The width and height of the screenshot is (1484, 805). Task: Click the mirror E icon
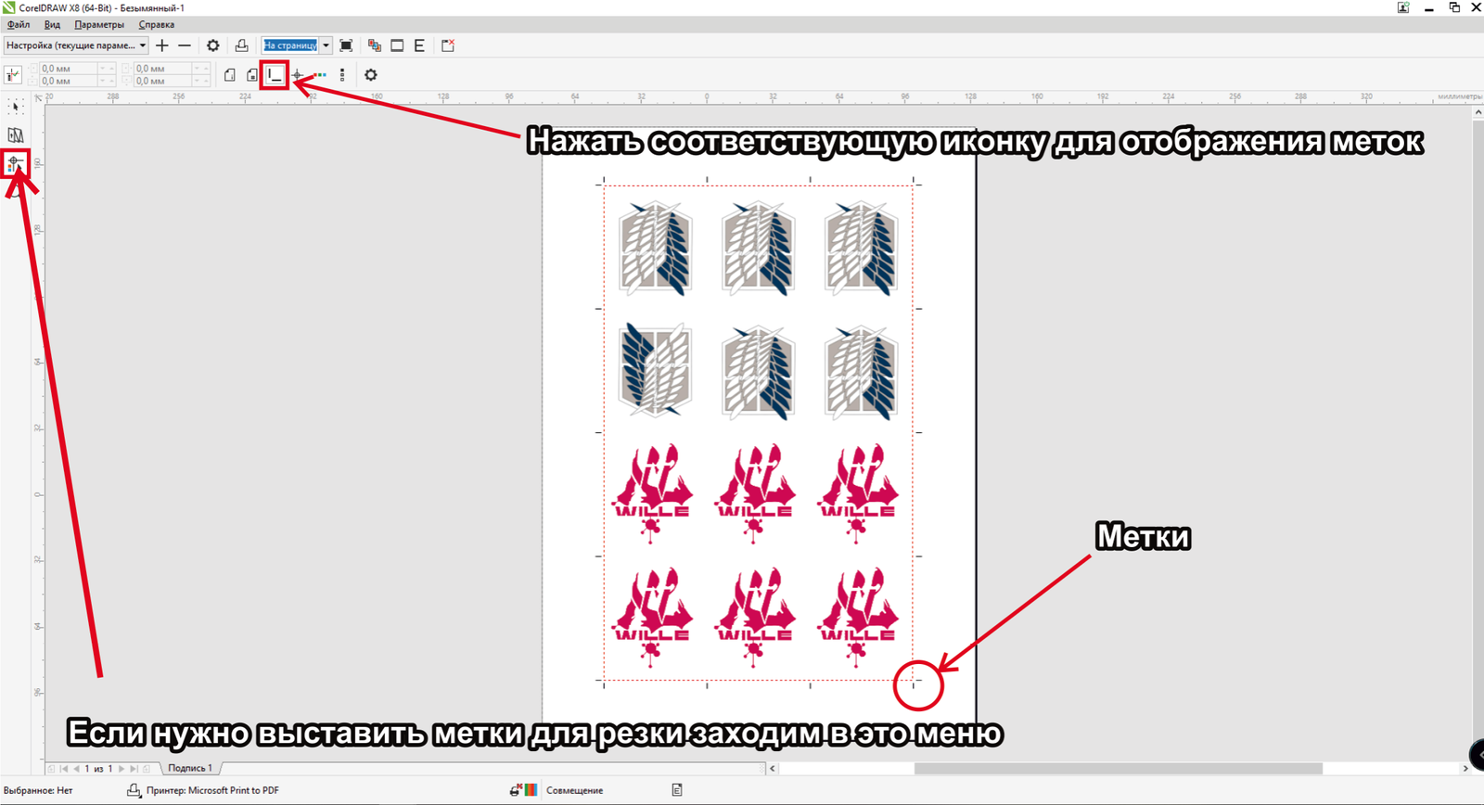pos(419,45)
